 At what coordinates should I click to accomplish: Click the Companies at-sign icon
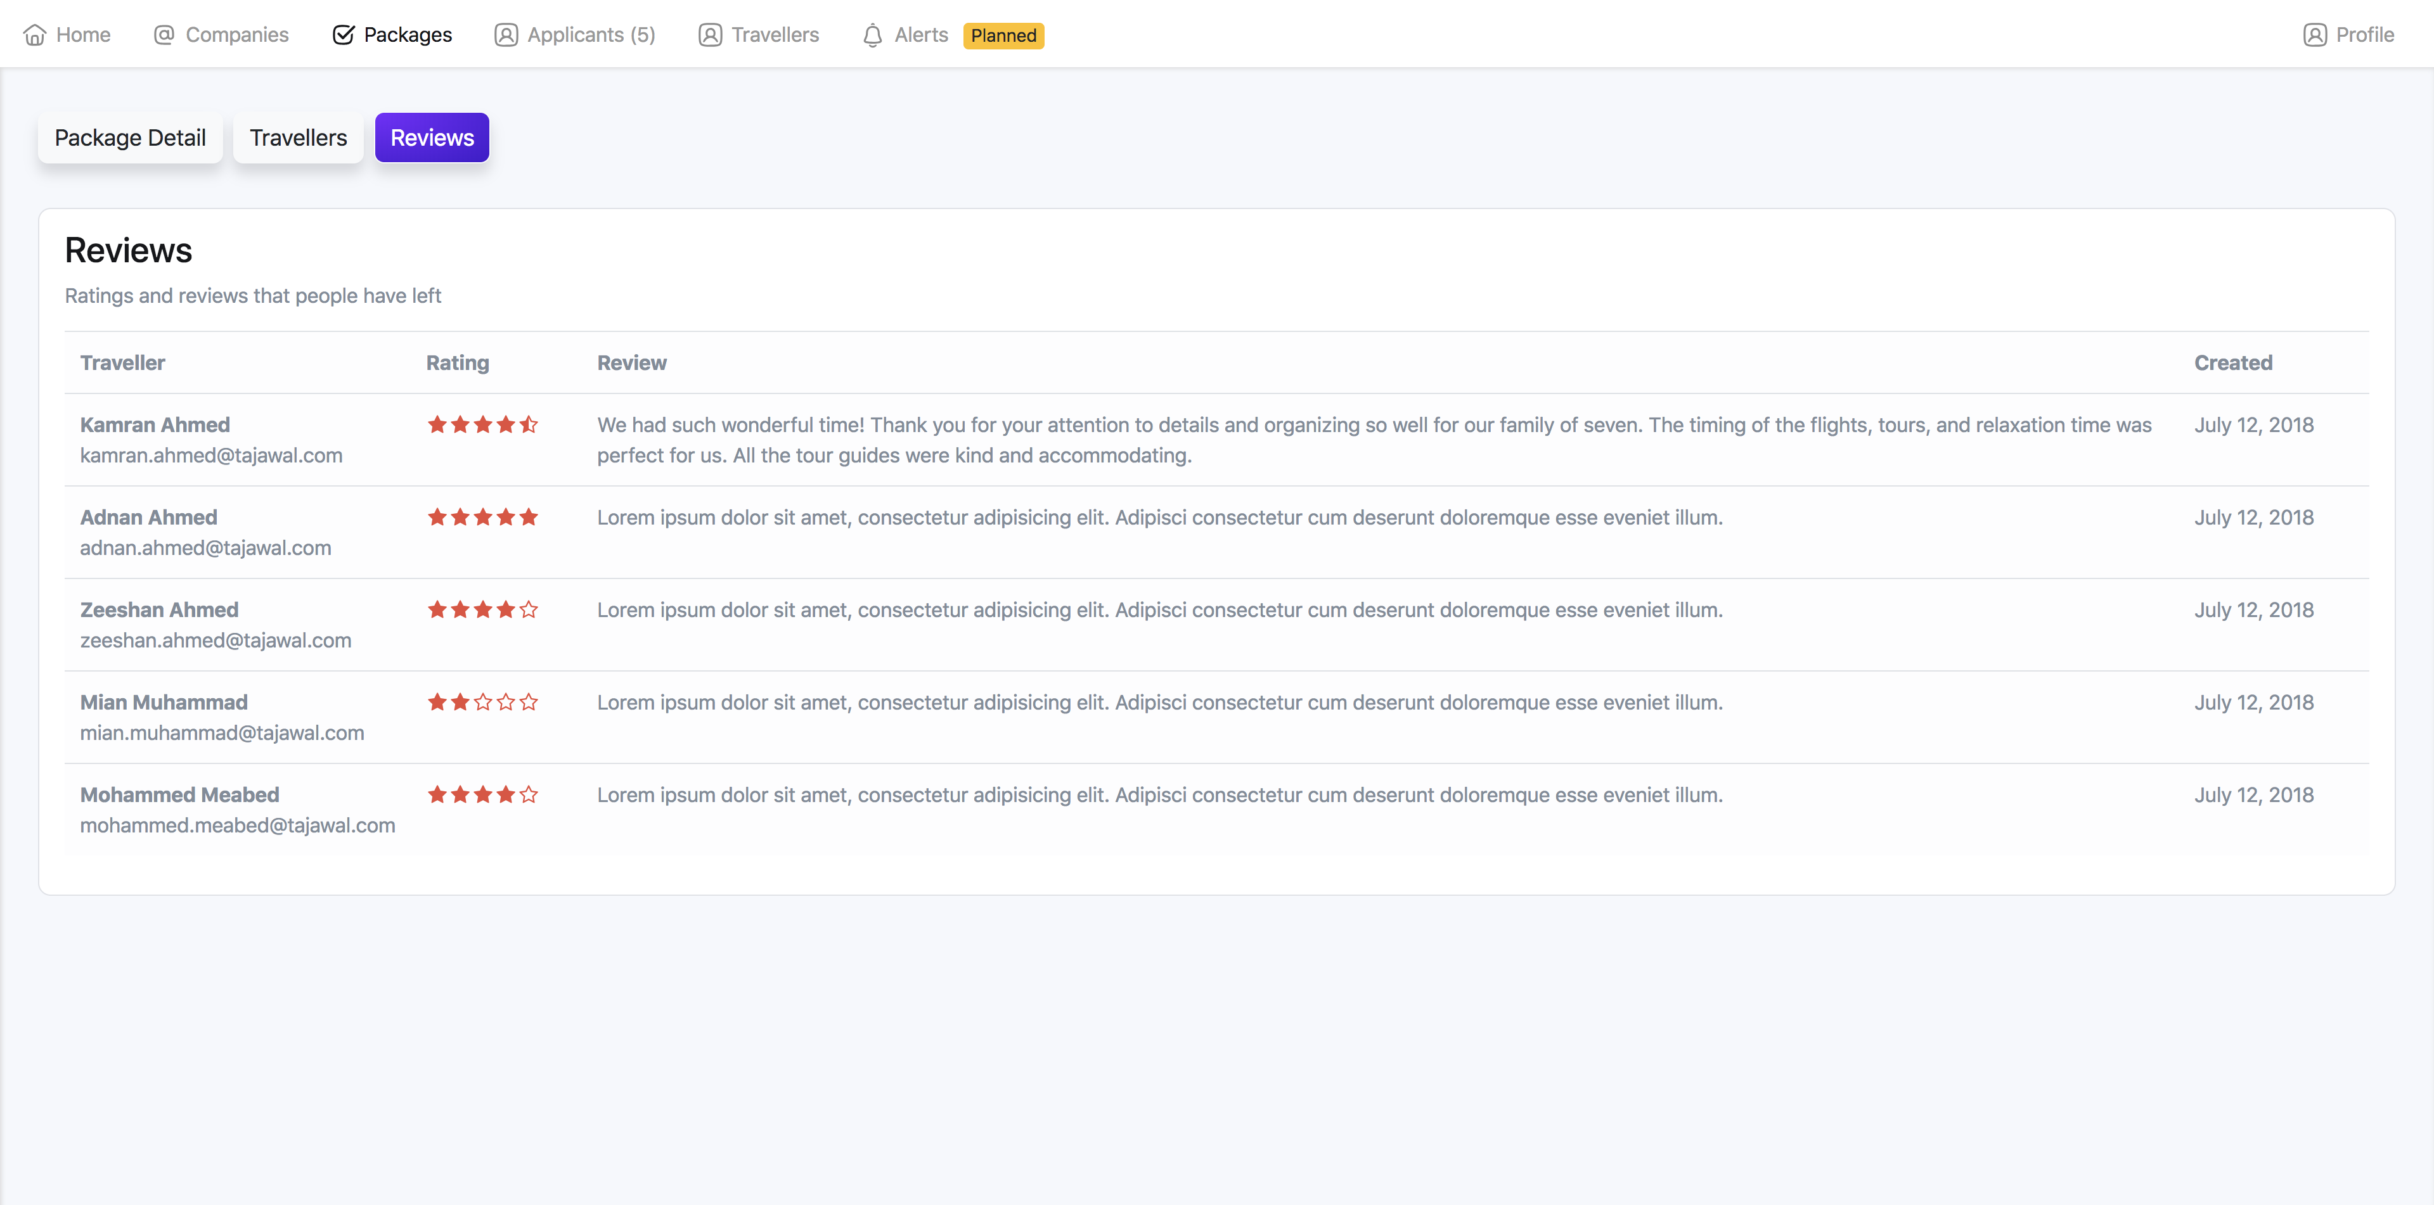[x=164, y=35]
